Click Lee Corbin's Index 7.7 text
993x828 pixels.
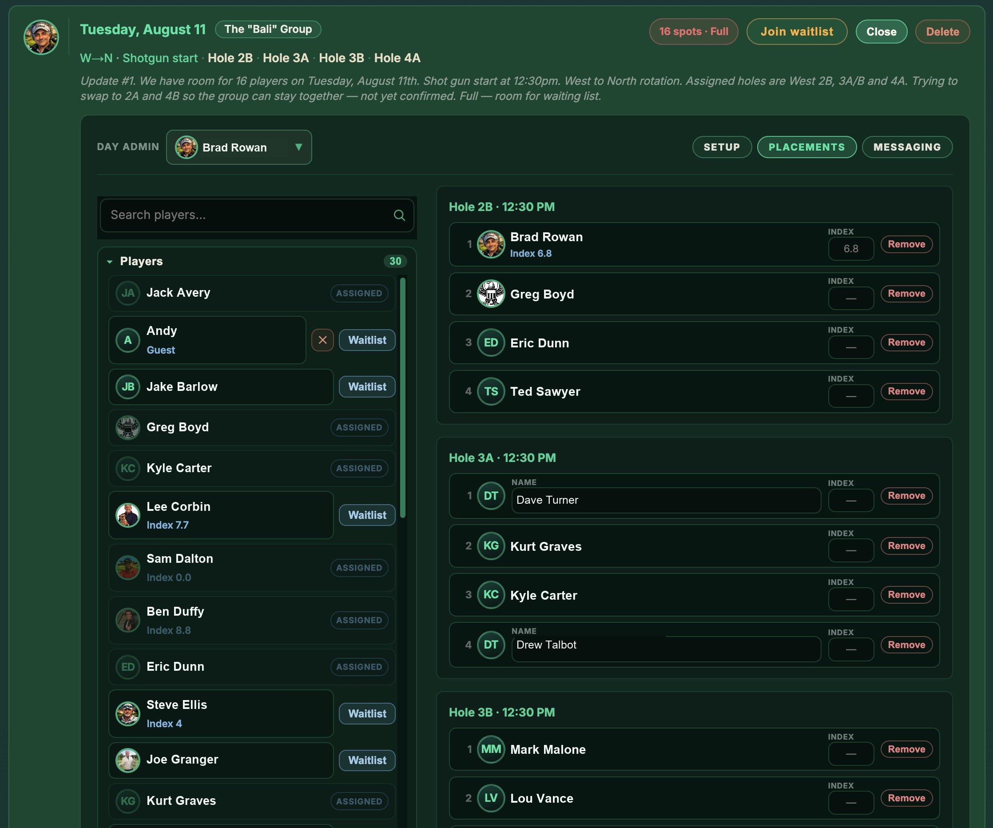point(167,525)
